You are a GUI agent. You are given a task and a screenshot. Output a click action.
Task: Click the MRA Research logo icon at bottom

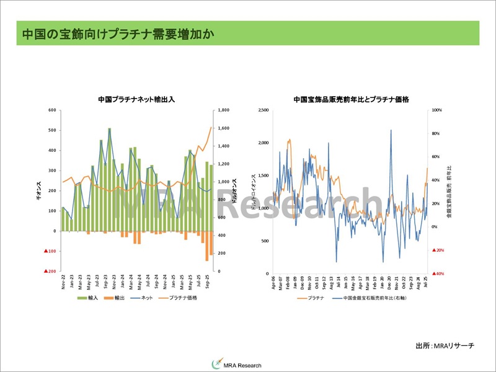pyautogui.click(x=216, y=364)
